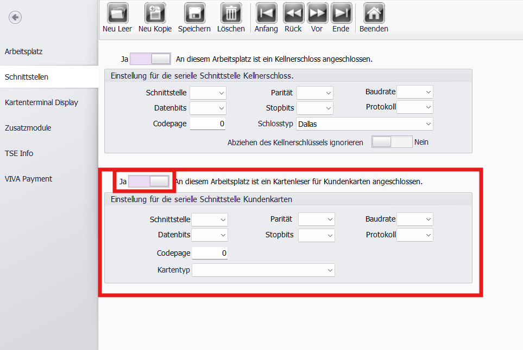Save settings using the Speichern icon
523x350 pixels.
pos(194,13)
